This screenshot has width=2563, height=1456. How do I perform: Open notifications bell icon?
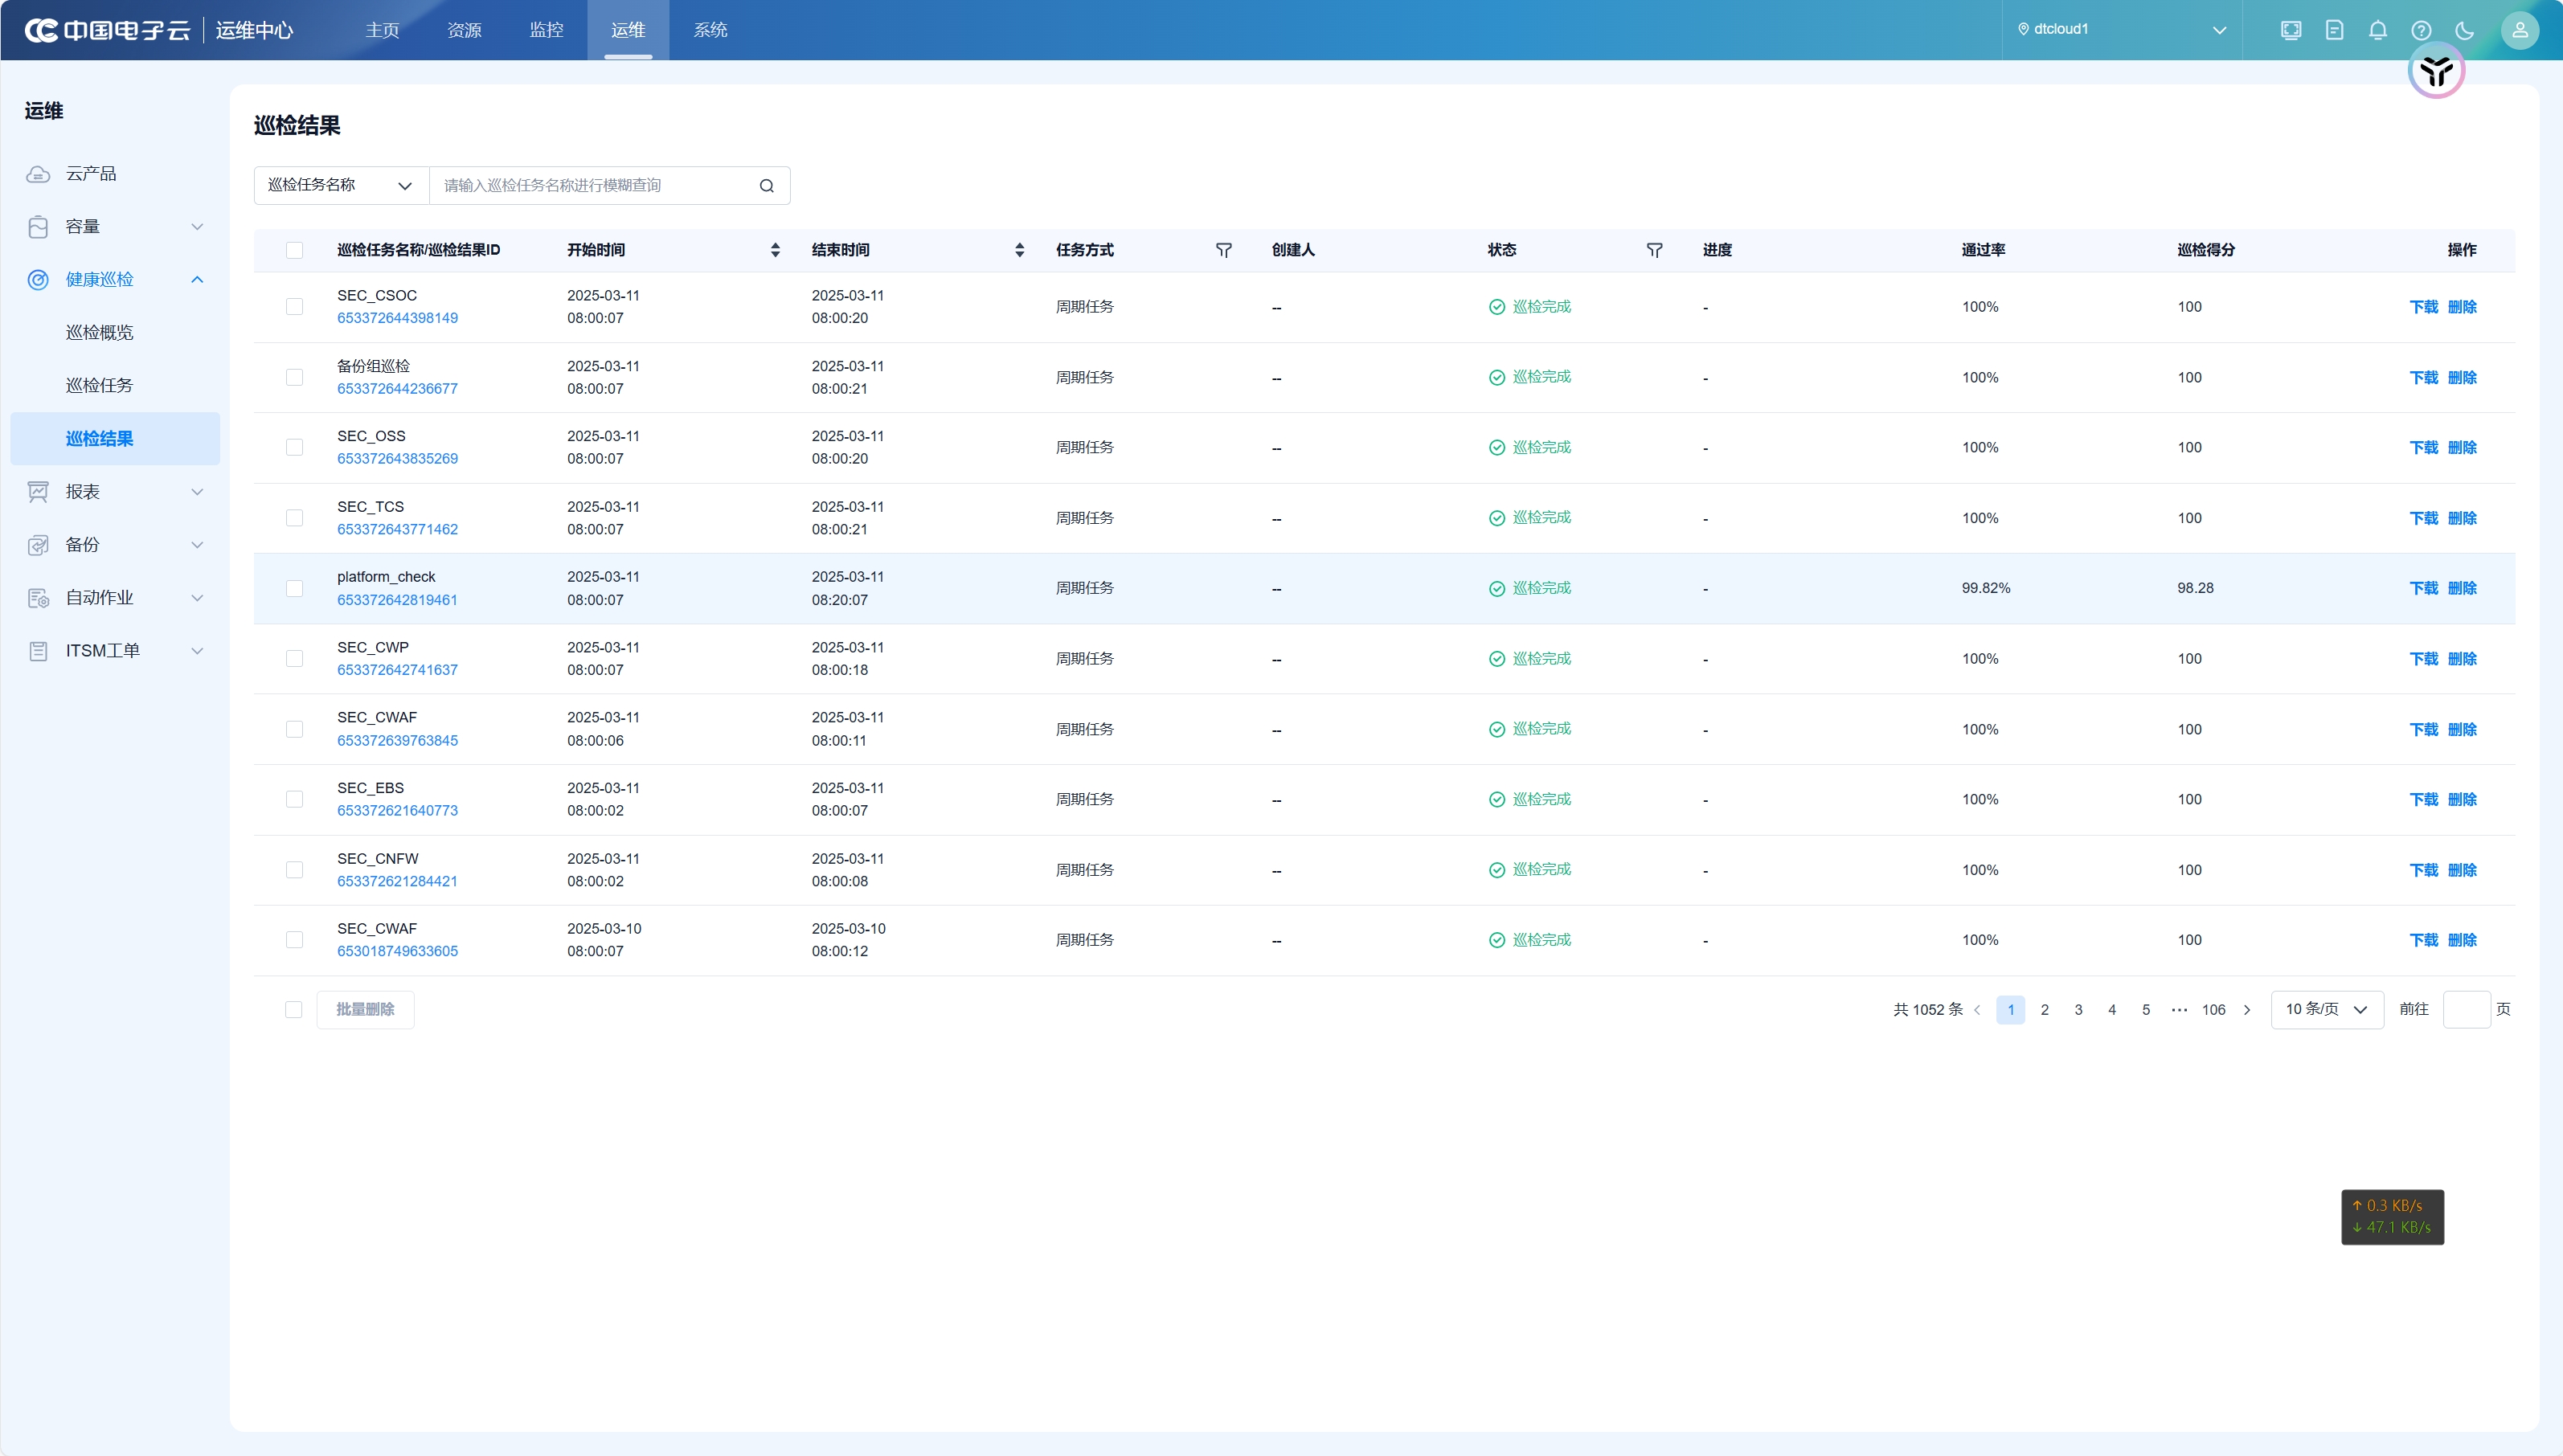tap(2378, 30)
